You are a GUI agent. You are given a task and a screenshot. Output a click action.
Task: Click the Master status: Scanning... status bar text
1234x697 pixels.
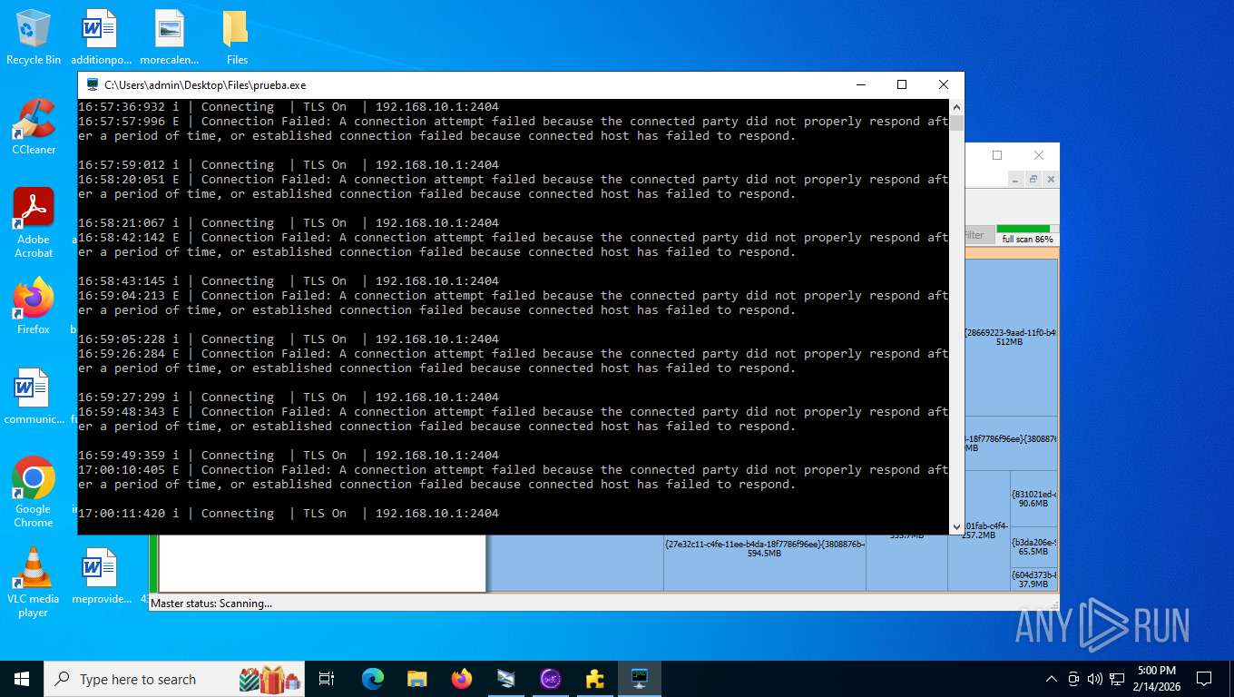coord(211,604)
